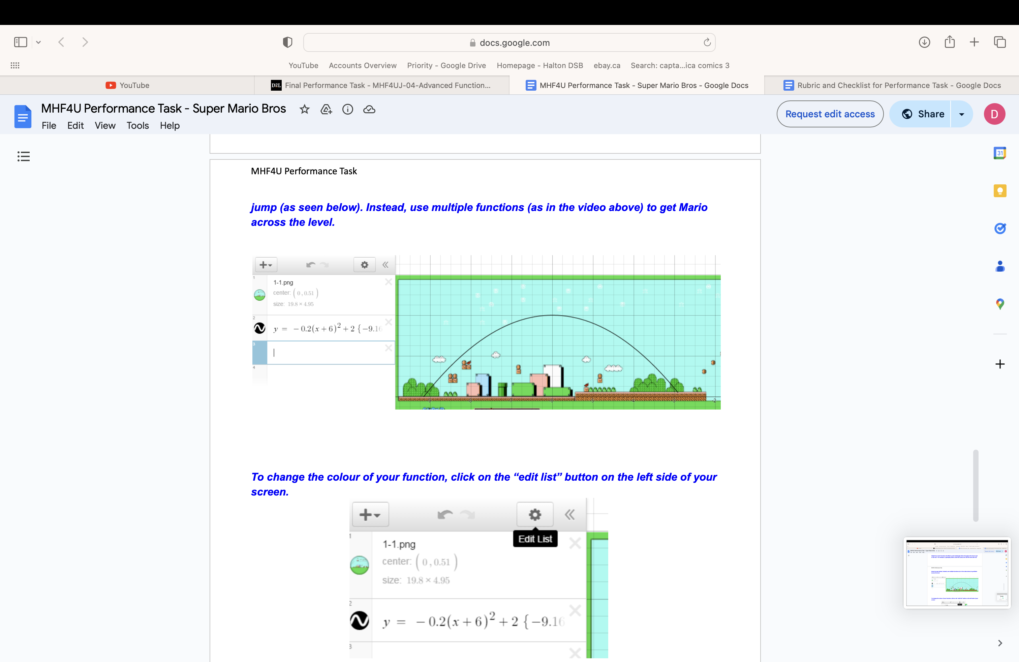This screenshot has height=662, width=1019.
Task: Open the Share options dropdown arrow
Action: (962, 114)
